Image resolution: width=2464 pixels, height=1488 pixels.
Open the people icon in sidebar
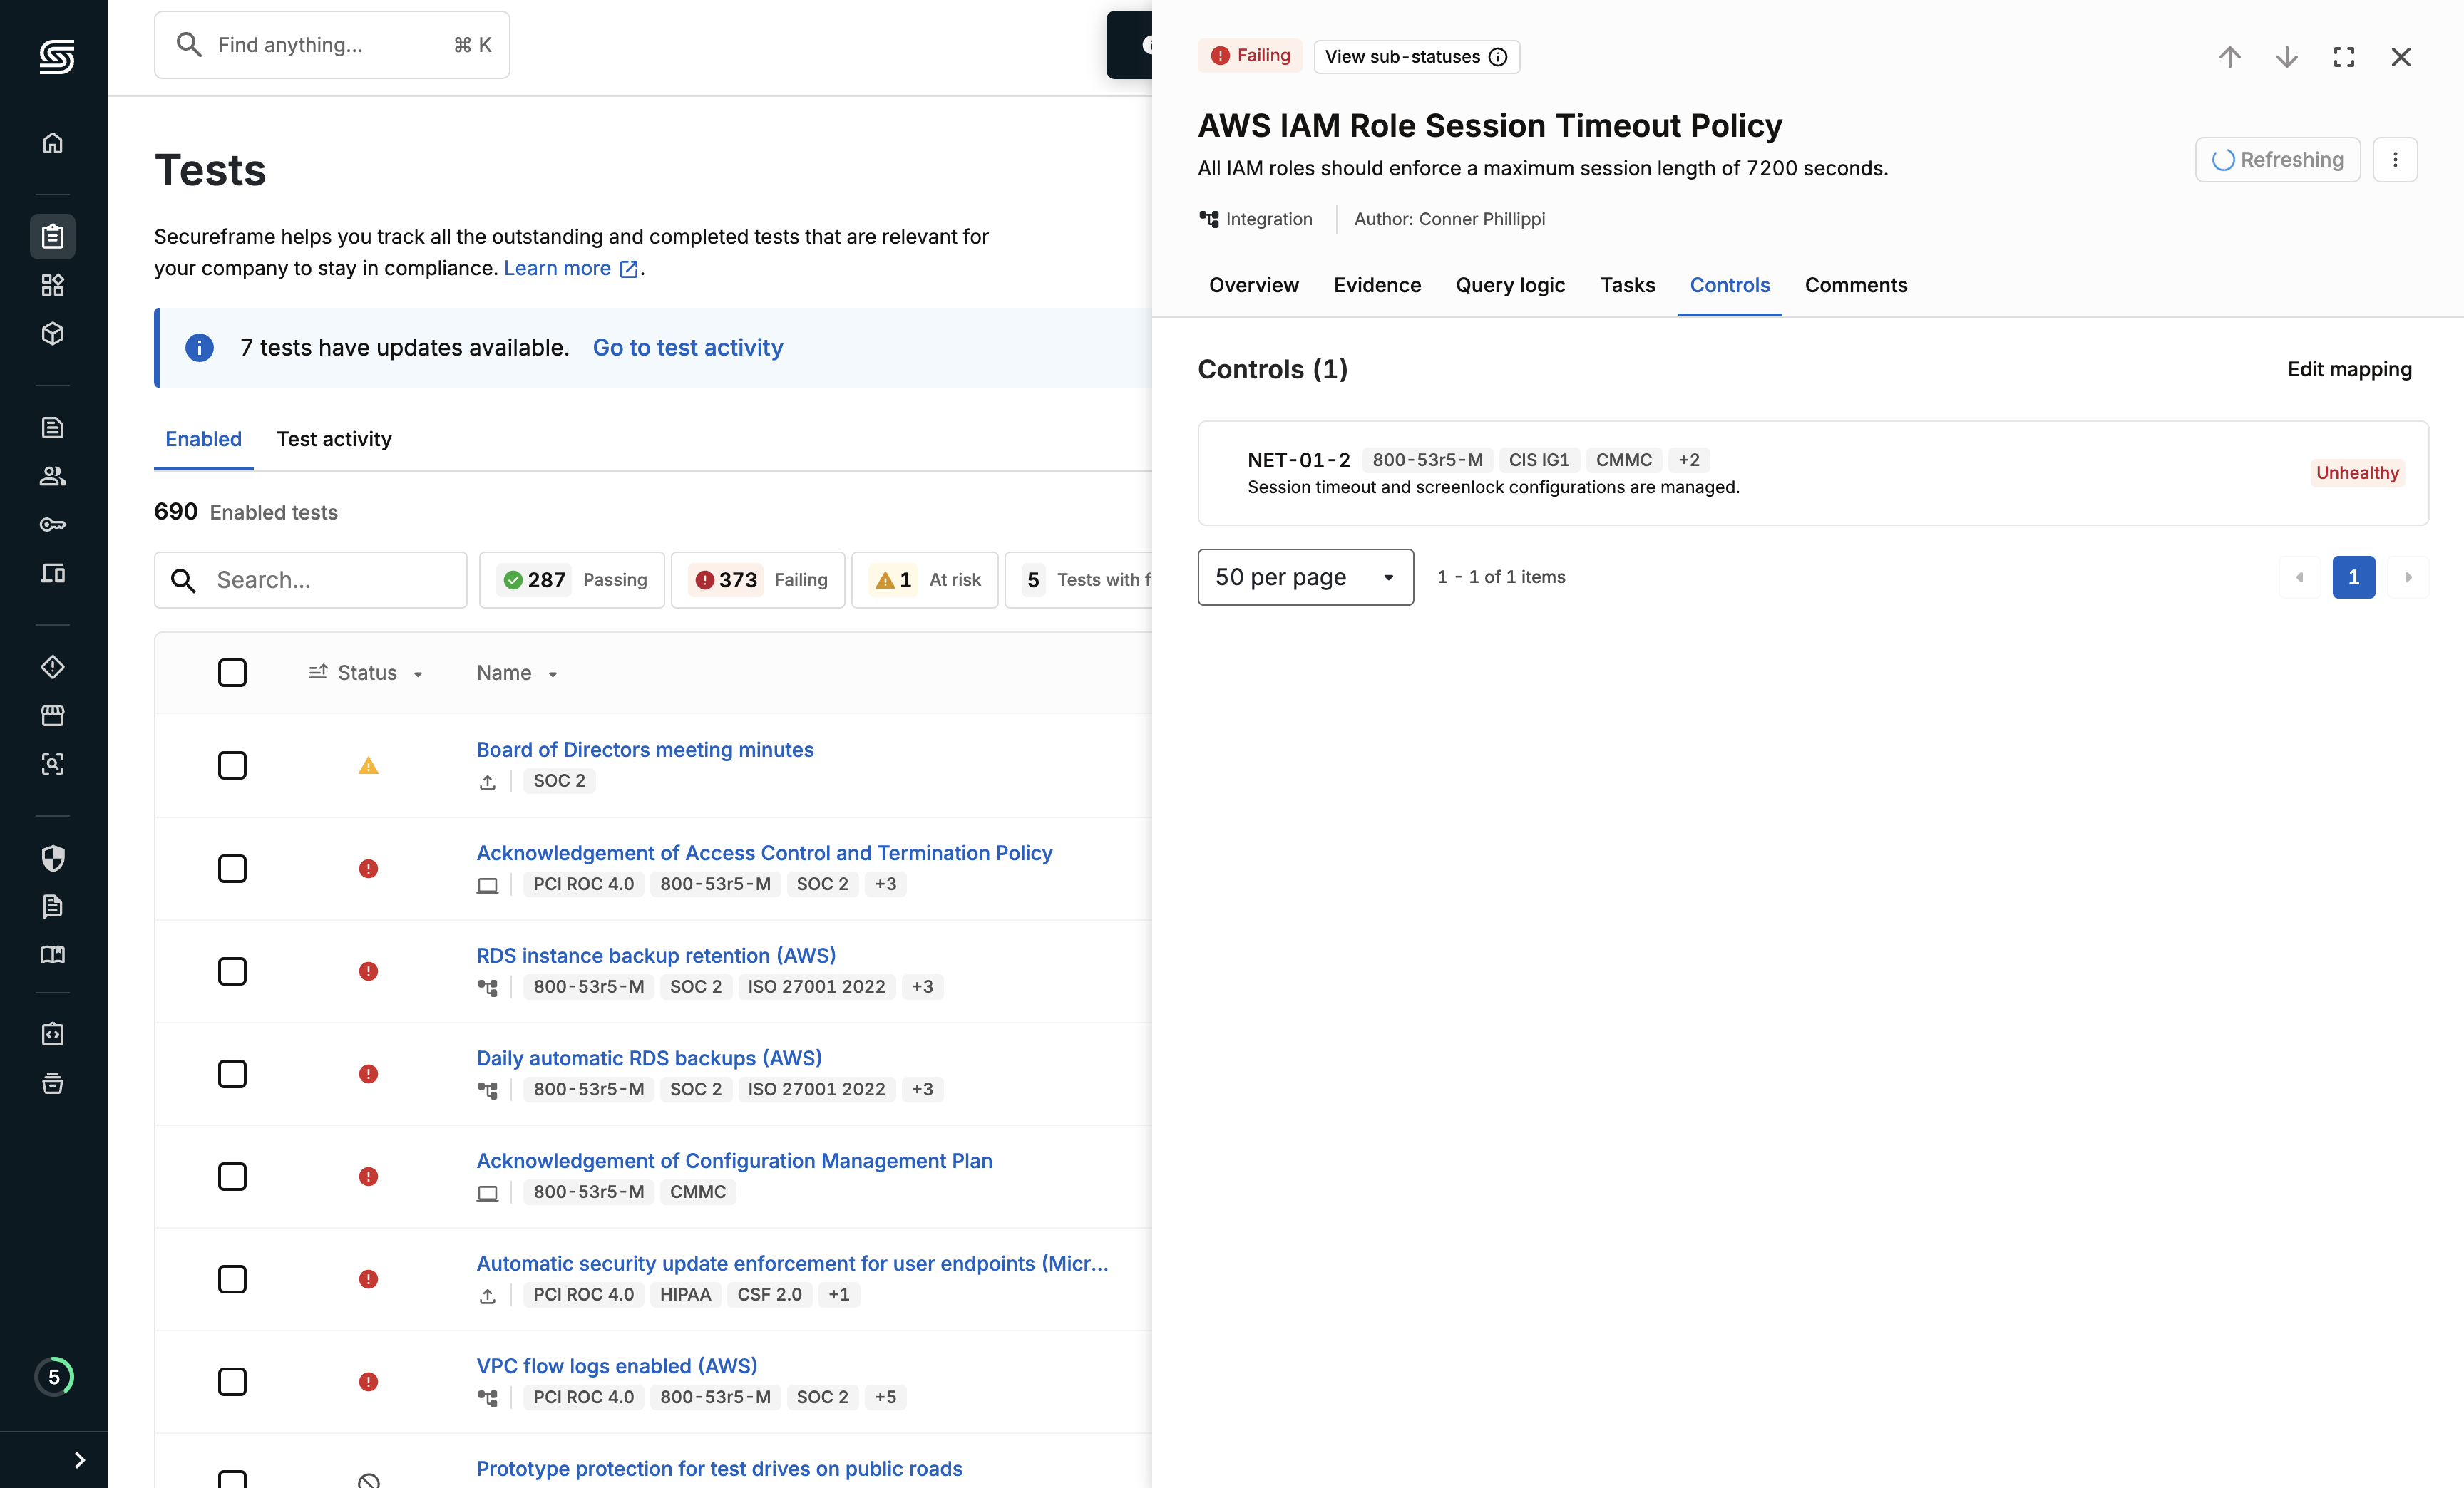tap(53, 475)
